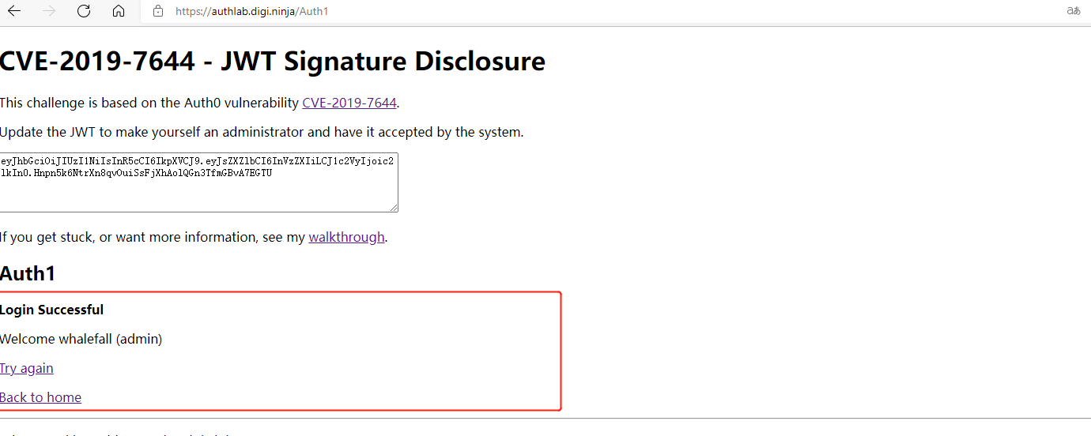Click the browser forward arrow
This screenshot has width=1091, height=436.
(49, 11)
